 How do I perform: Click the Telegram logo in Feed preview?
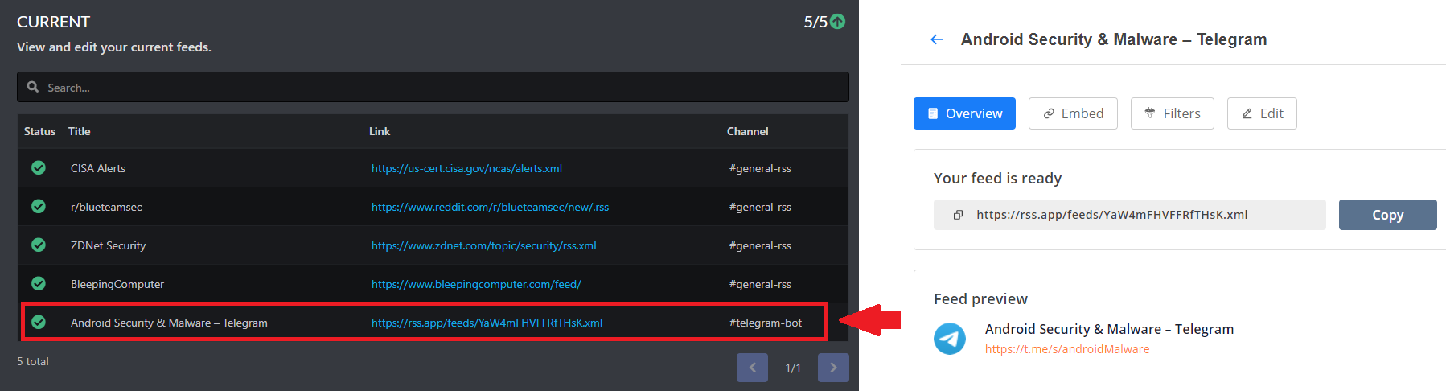pyautogui.click(x=950, y=339)
